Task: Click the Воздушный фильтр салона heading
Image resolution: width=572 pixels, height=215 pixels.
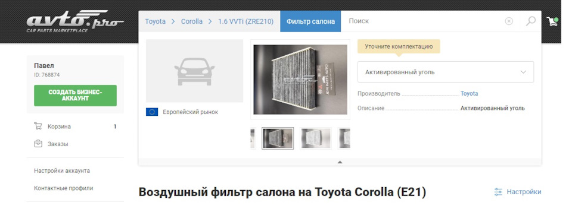Action: click(282, 192)
